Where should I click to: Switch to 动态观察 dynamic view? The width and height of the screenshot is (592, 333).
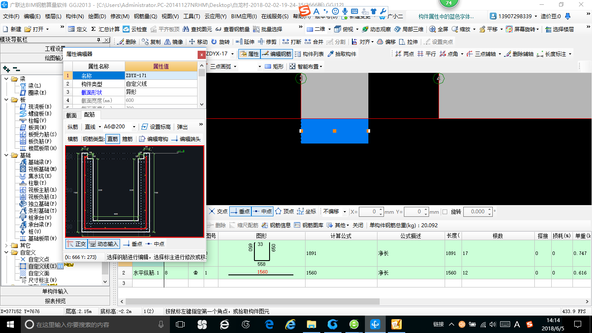(376, 29)
